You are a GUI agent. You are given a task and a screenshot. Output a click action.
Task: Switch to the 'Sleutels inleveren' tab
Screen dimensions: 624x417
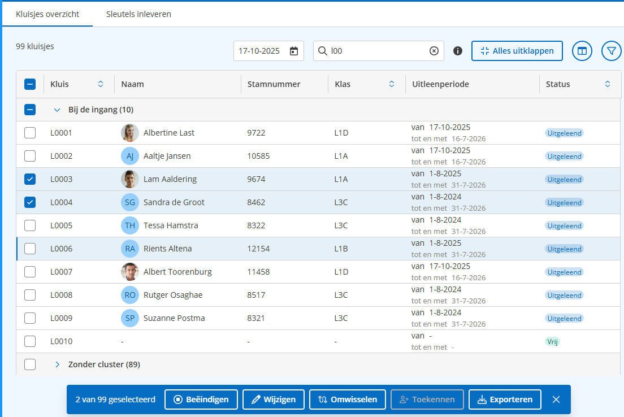click(x=138, y=14)
